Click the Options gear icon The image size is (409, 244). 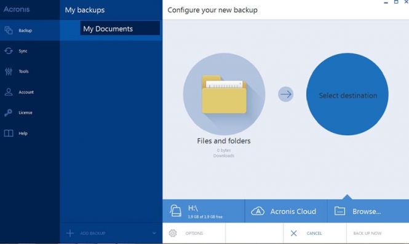173,233
